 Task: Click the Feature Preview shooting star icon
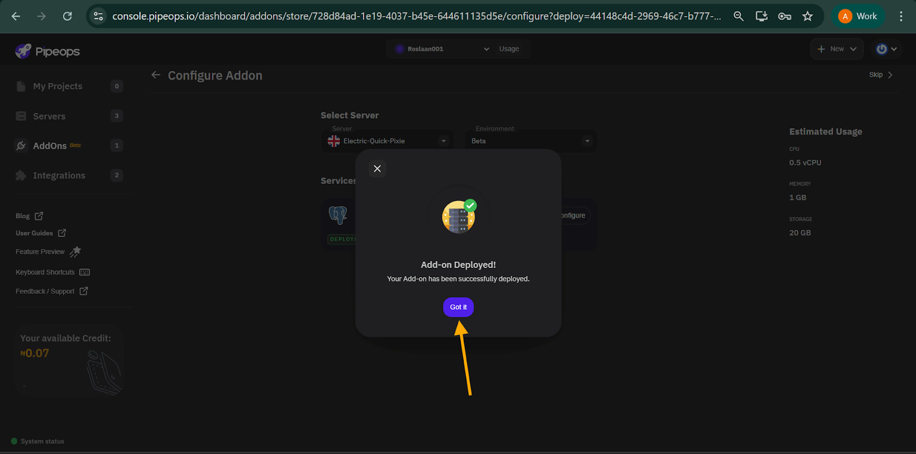[76, 251]
